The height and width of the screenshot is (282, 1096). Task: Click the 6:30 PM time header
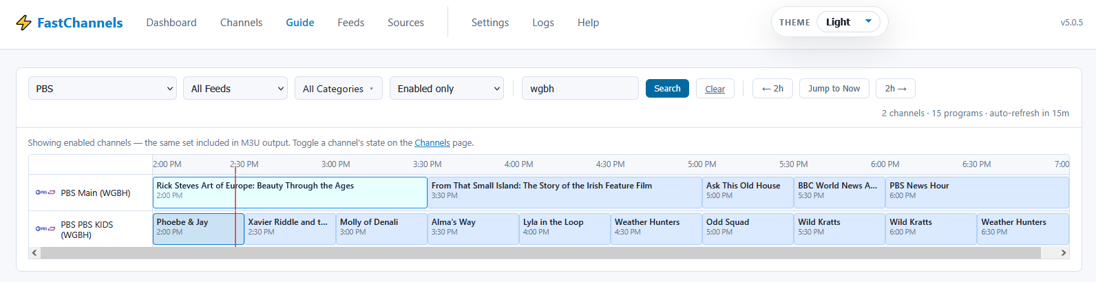(976, 164)
